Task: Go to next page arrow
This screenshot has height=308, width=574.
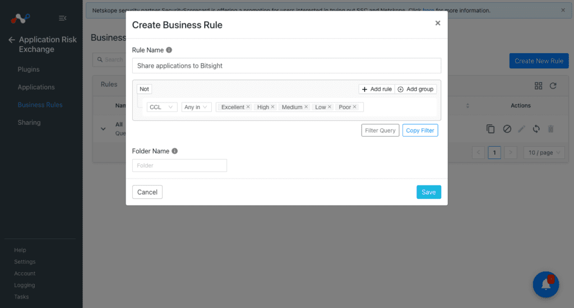Action: pos(510,152)
